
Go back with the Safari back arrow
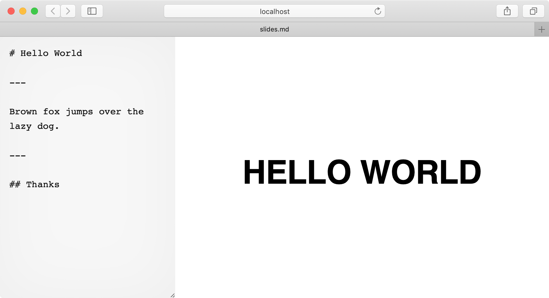point(53,11)
